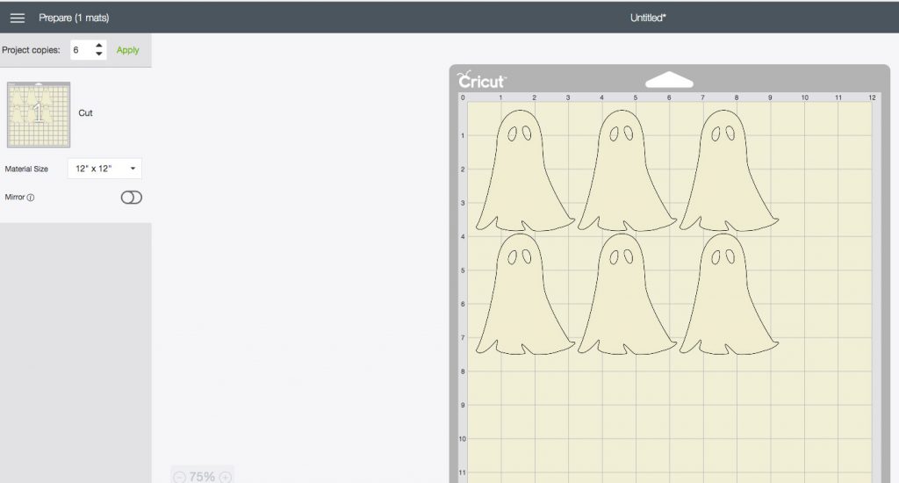Select the mat 1 Cut thumbnail

point(39,115)
